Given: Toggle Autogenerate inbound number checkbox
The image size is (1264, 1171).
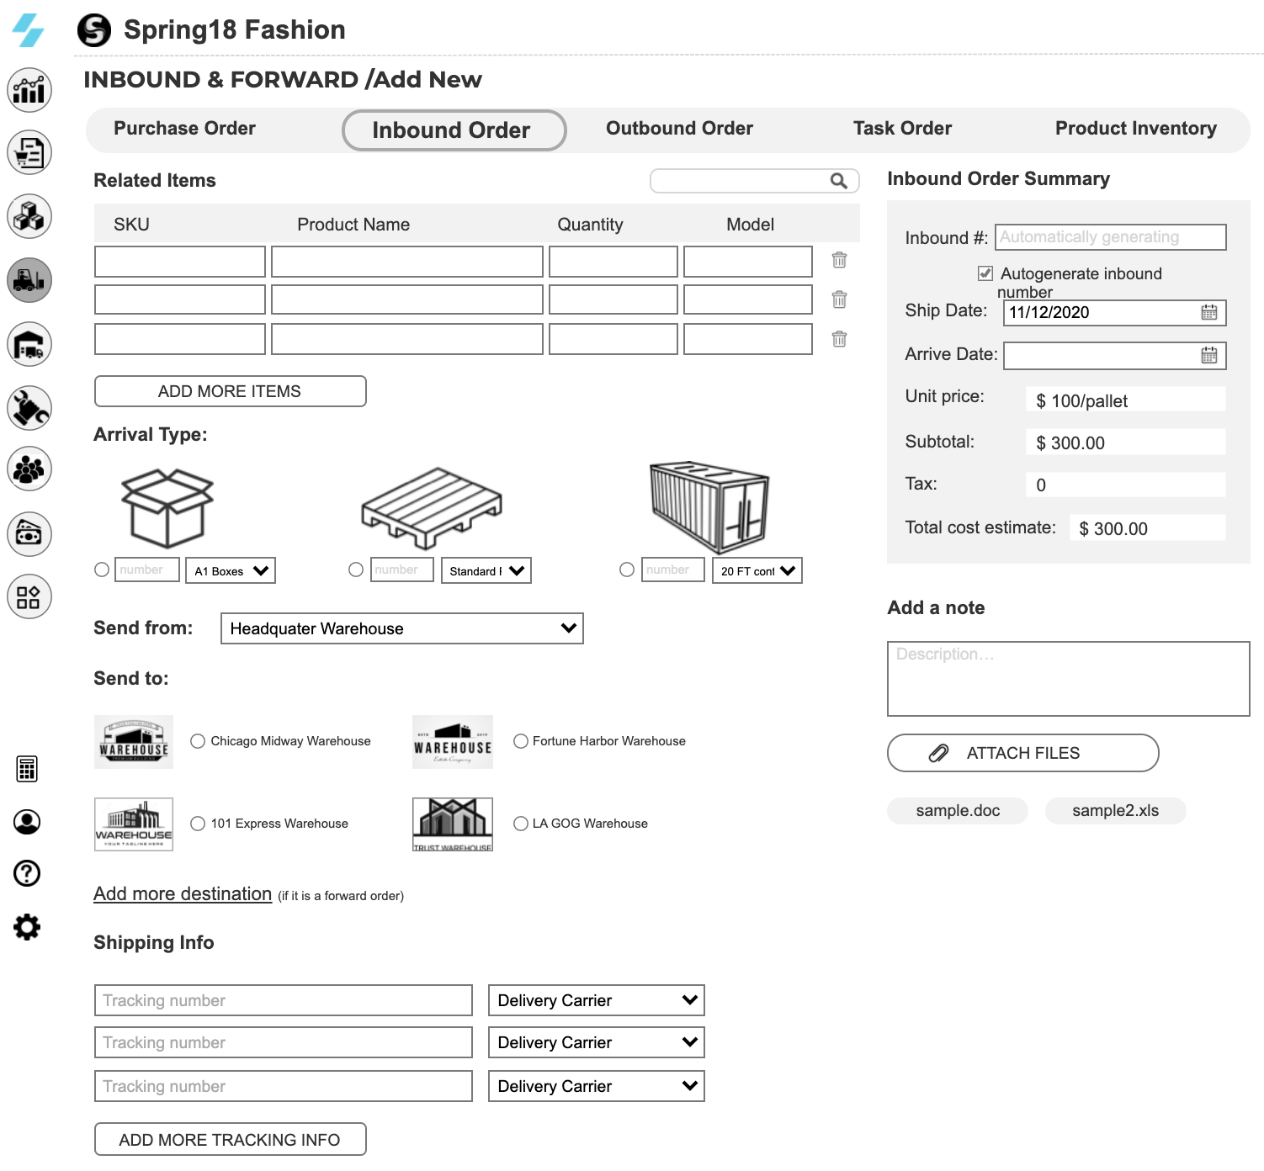Looking at the screenshot, I should click(x=985, y=273).
